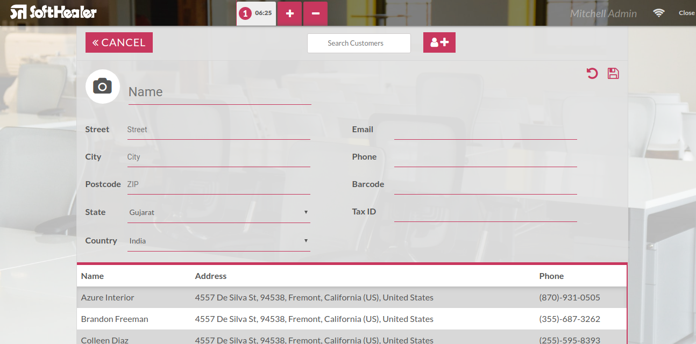This screenshot has width=696, height=344.
Task: Click the ZIP postcode field
Action: tap(219, 184)
